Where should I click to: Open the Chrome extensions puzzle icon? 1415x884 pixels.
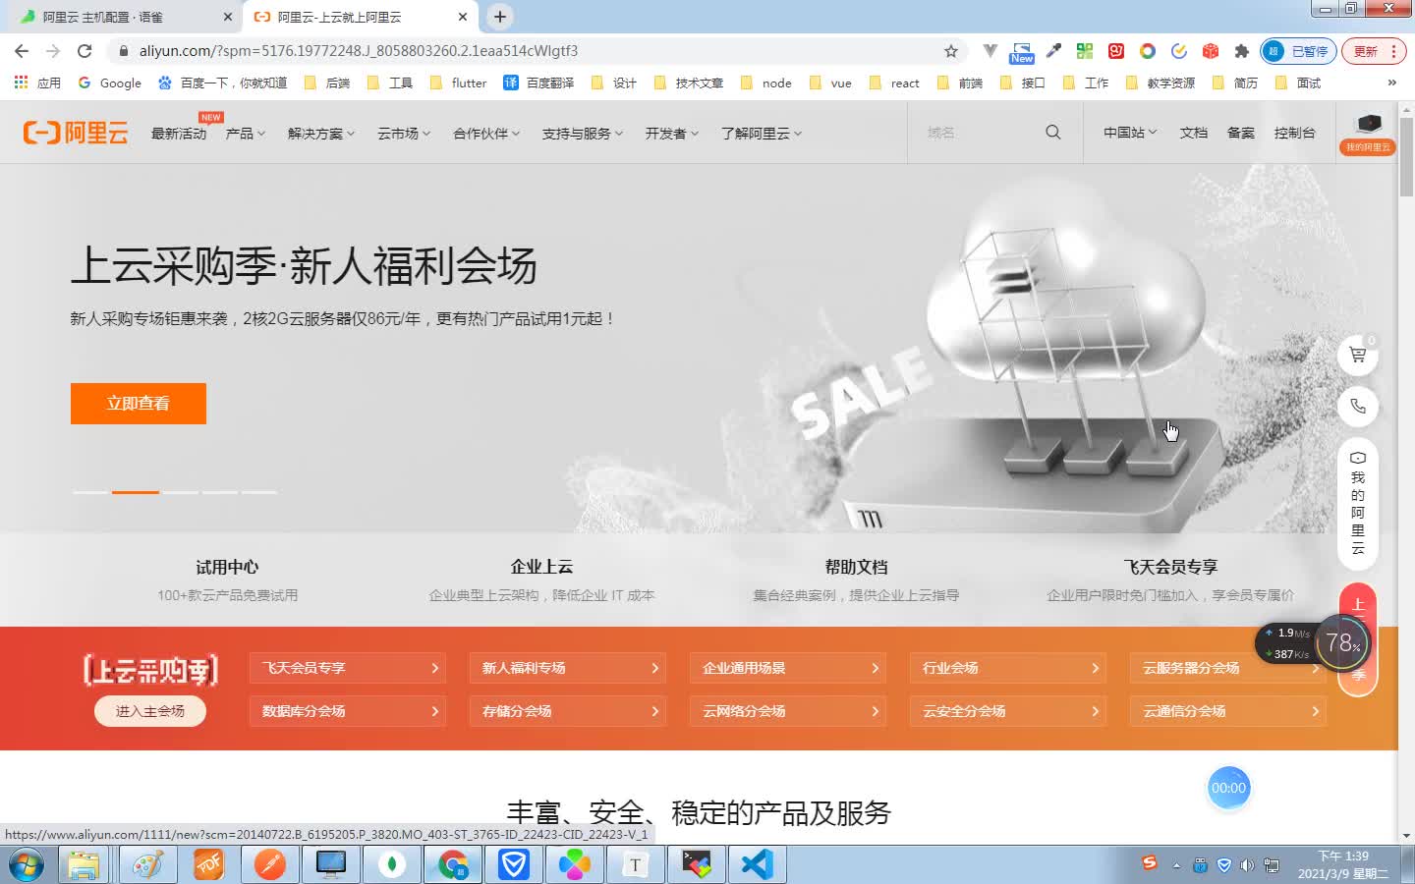[1242, 51]
